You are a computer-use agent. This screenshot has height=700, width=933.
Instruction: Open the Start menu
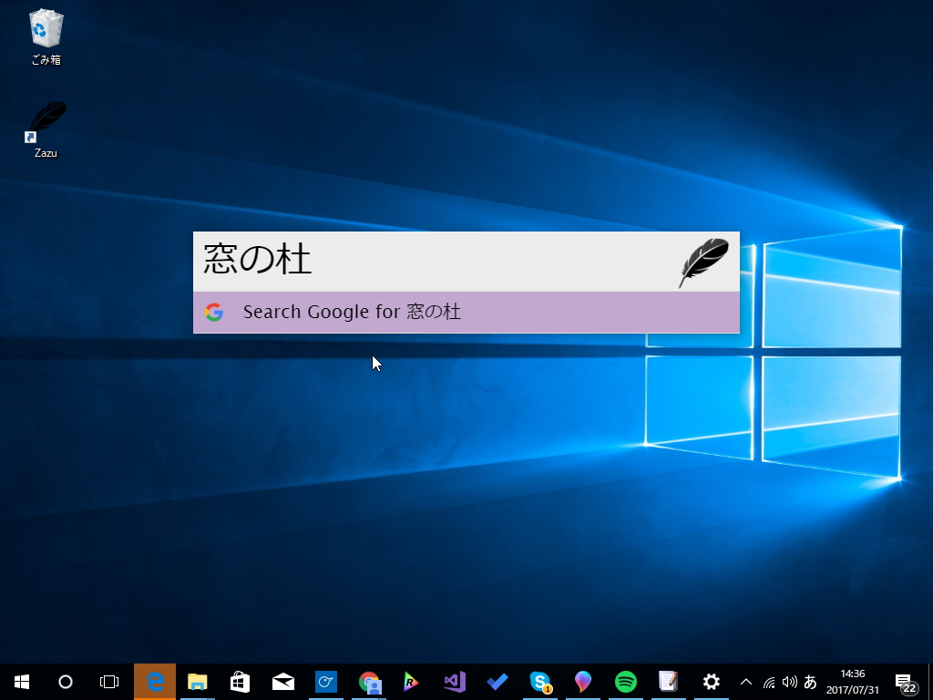click(20, 681)
